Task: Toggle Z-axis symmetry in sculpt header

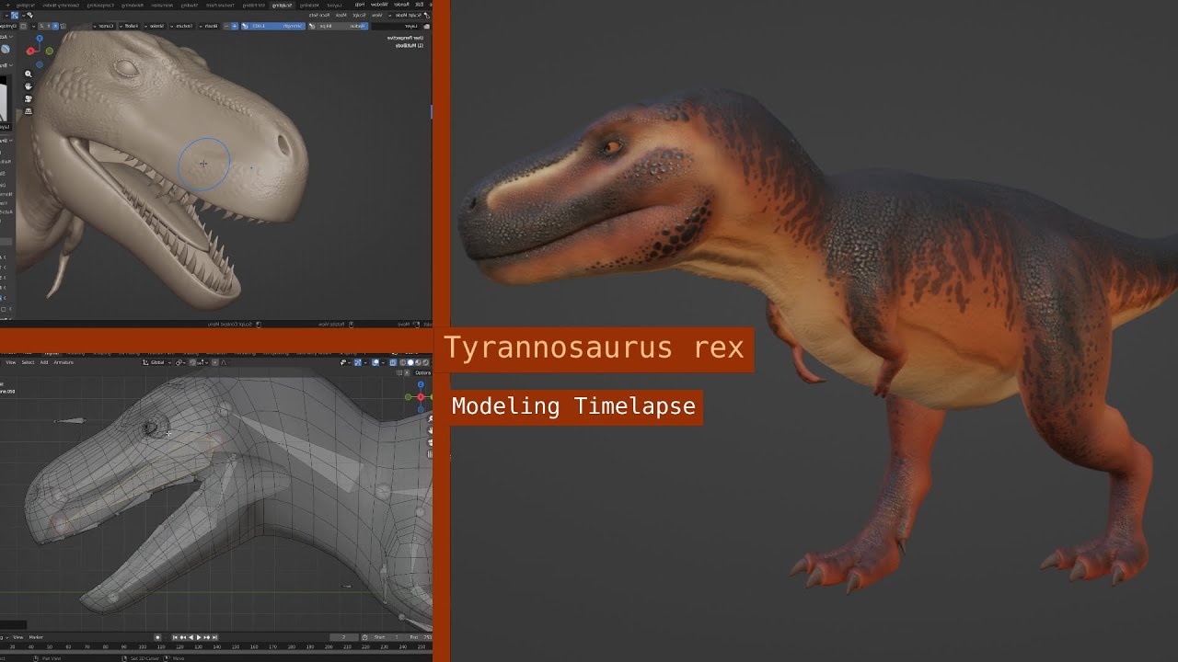Action: [x=41, y=26]
